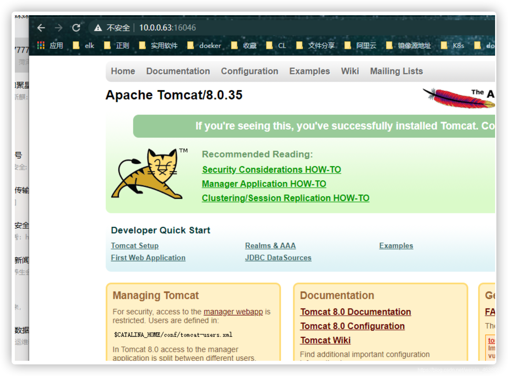Open Manager Application HOW-TO link

tap(264, 184)
